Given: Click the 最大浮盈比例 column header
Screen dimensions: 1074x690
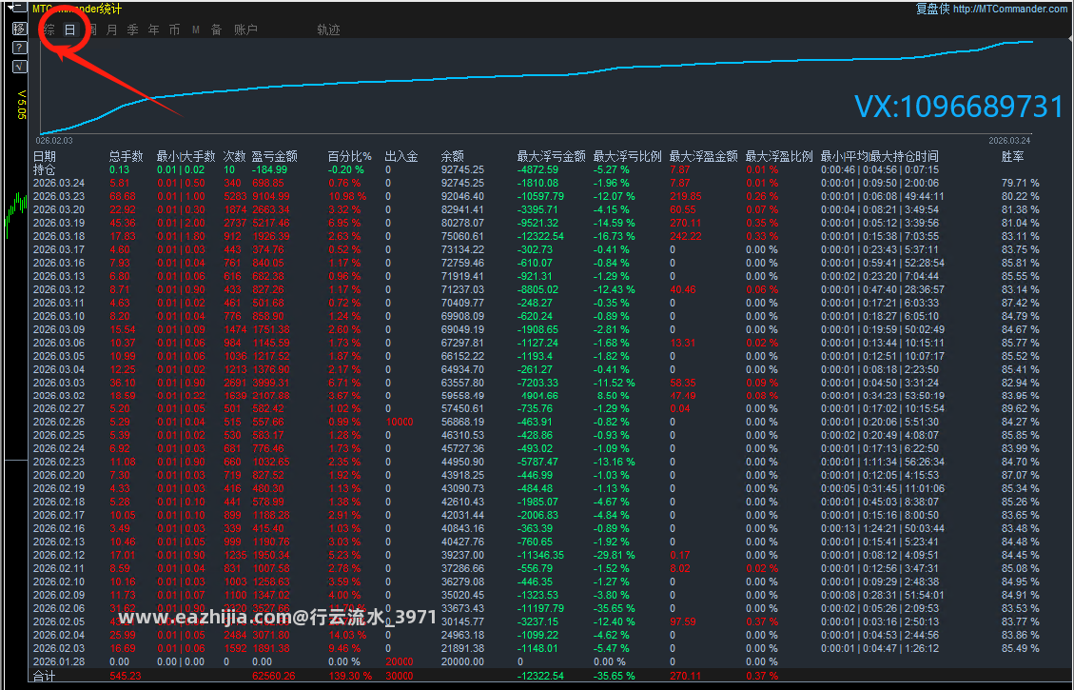Looking at the screenshot, I should coord(779,156).
